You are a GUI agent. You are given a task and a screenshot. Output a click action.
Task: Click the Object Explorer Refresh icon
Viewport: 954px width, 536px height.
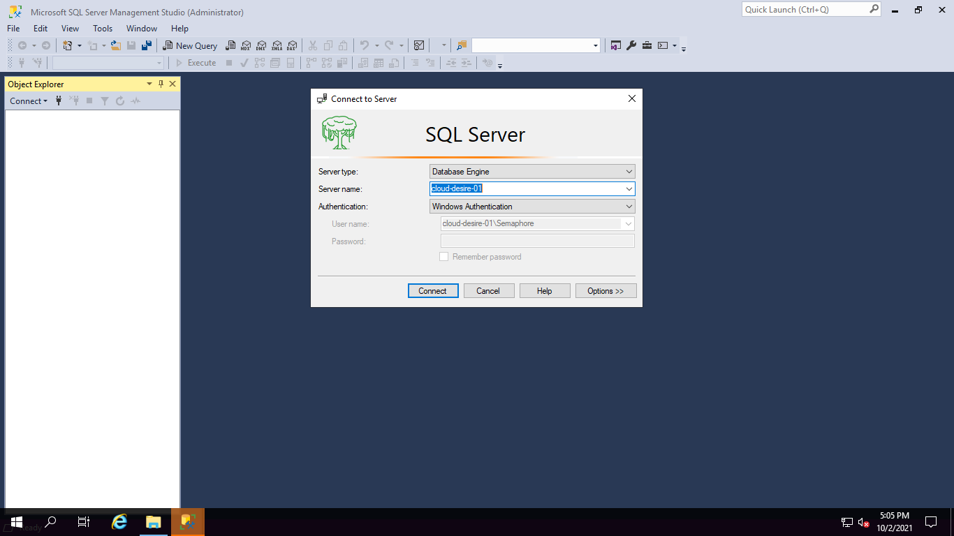[120, 101]
